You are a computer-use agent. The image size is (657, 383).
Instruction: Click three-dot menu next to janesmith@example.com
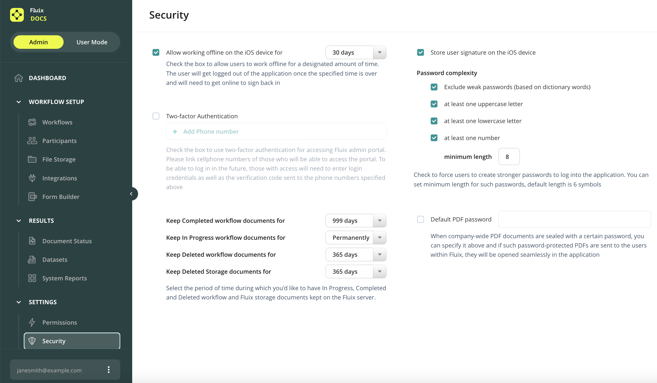109,370
